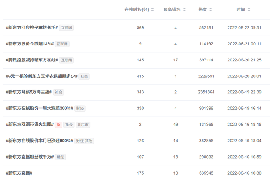This screenshot has height=181, width=270.
Task: Select timestamp 2022-06-20 20:01
Action: coord(244,76)
